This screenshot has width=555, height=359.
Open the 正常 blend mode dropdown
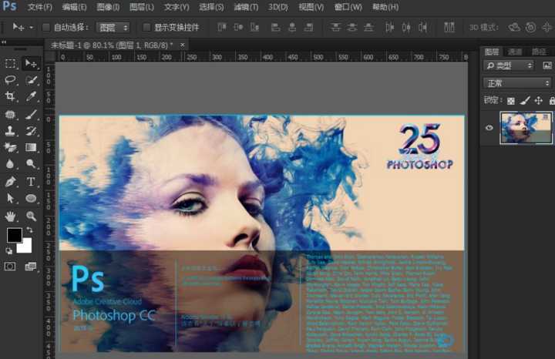(517, 83)
